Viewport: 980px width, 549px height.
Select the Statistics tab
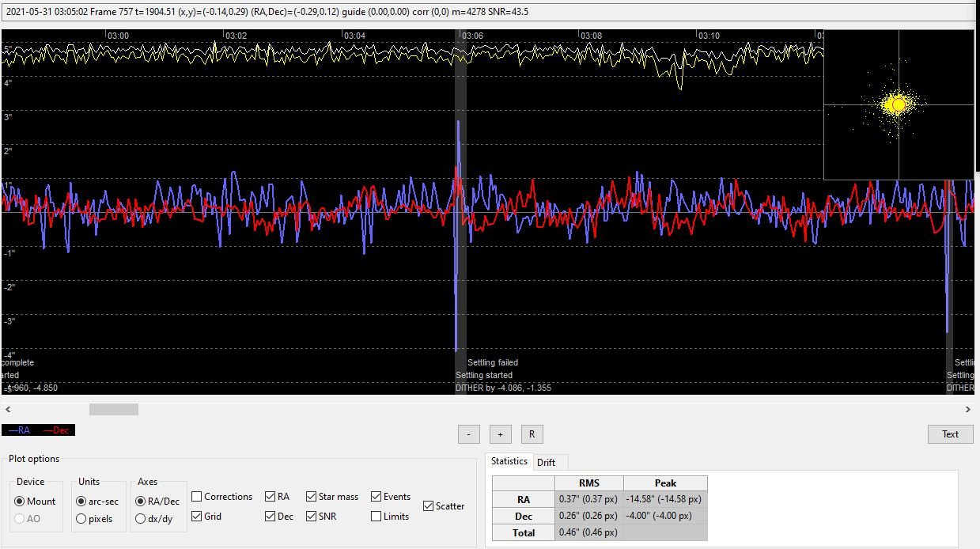[509, 461]
